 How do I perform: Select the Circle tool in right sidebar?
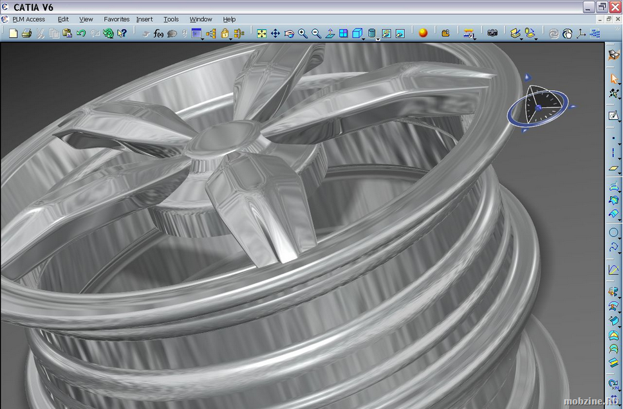coord(613,233)
